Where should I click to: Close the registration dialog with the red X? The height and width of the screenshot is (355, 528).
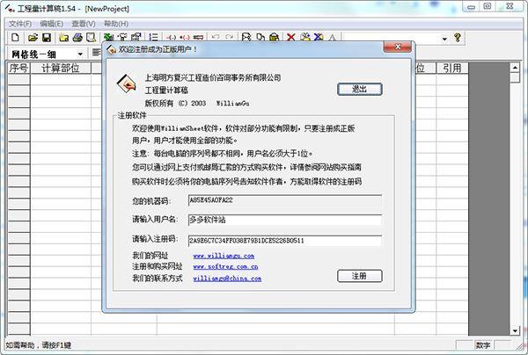[x=398, y=47]
